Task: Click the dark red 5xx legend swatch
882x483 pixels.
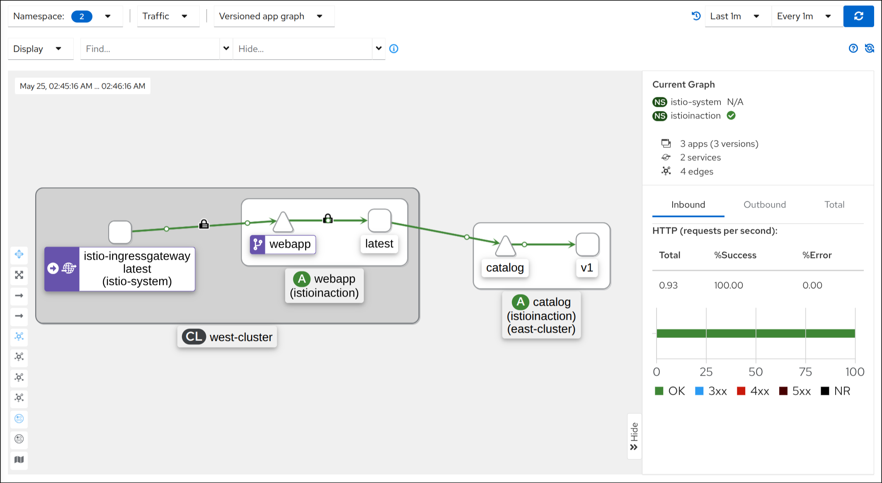Action: click(783, 391)
